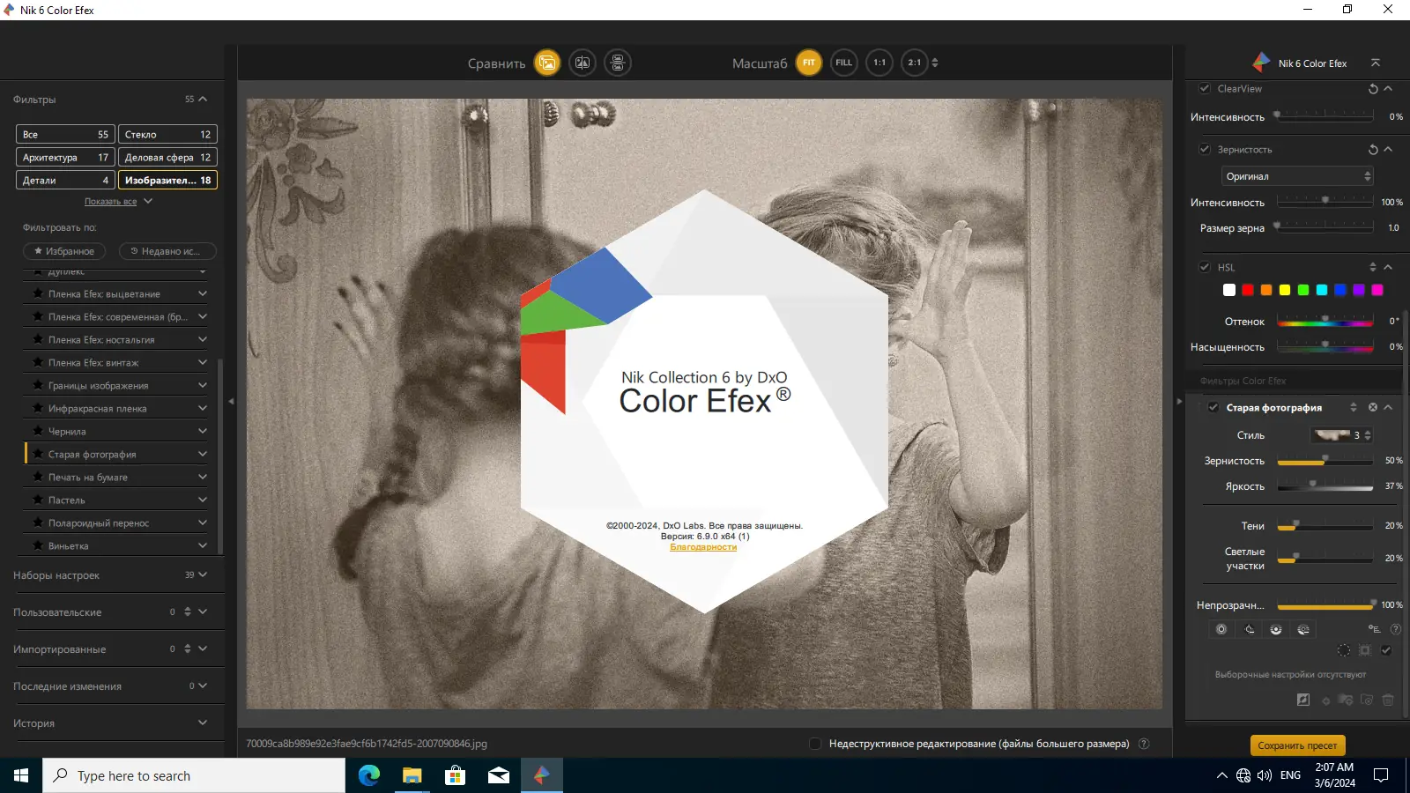Toggle the selective adjustments visibility checkbox
The image size is (1410, 793).
coord(1386,650)
